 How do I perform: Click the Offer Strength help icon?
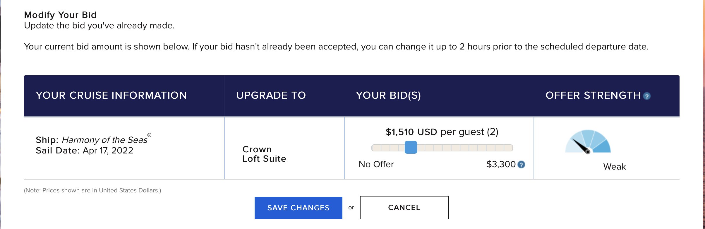647,96
